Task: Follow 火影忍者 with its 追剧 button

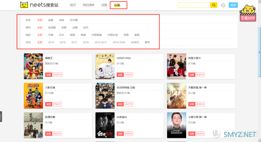Action: point(49,104)
